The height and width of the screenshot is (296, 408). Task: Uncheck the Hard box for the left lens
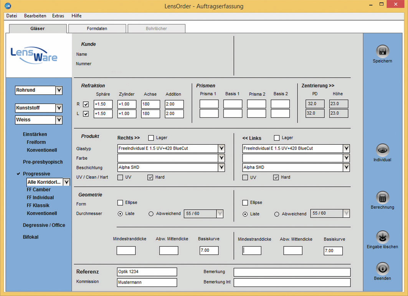point(276,177)
